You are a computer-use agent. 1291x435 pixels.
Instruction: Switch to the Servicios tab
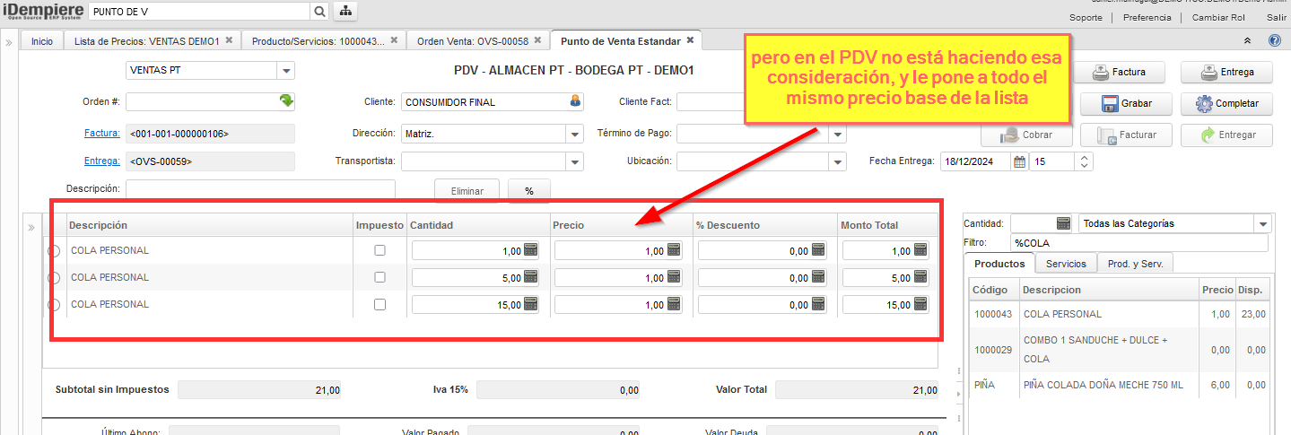[1066, 264]
